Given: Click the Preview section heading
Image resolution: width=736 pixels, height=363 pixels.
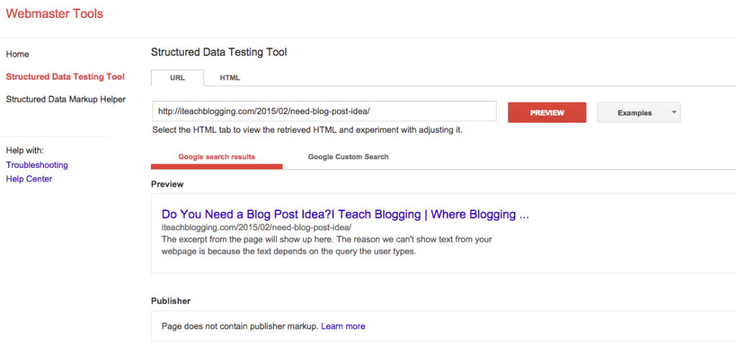Looking at the screenshot, I should (x=167, y=184).
